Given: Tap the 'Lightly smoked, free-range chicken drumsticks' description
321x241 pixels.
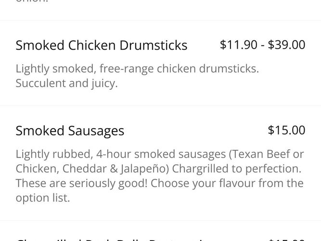Looking at the screenshot, I should (137, 68).
